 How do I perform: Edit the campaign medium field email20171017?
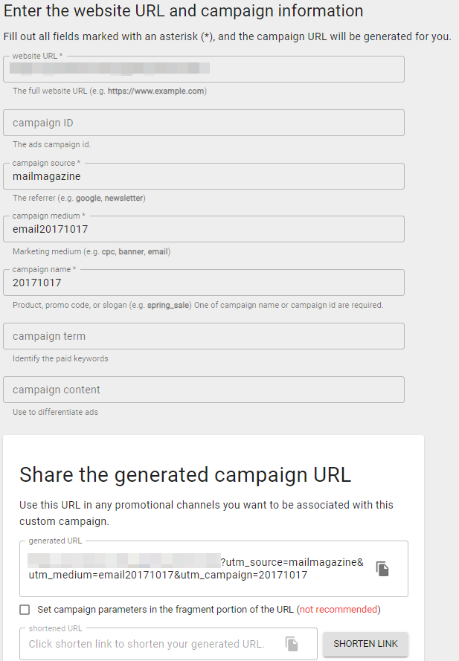point(204,229)
